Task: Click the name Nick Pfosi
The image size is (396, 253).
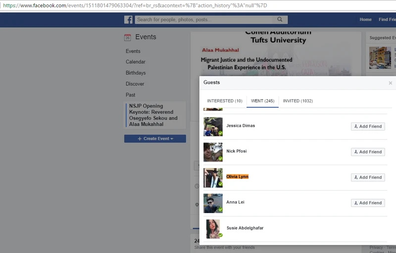Action: 237,151
